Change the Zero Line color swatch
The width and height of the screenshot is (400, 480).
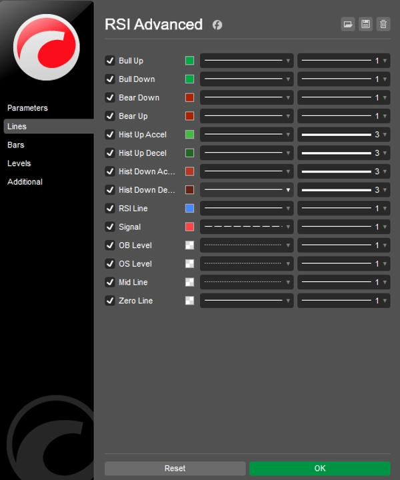[x=189, y=301]
